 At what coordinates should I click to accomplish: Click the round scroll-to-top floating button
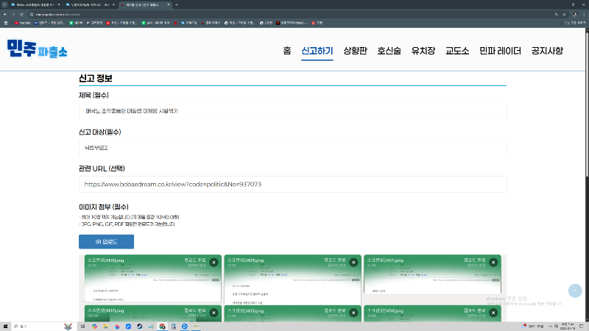(x=575, y=291)
